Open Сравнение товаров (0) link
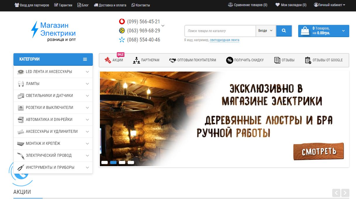 (x=248, y=5)
